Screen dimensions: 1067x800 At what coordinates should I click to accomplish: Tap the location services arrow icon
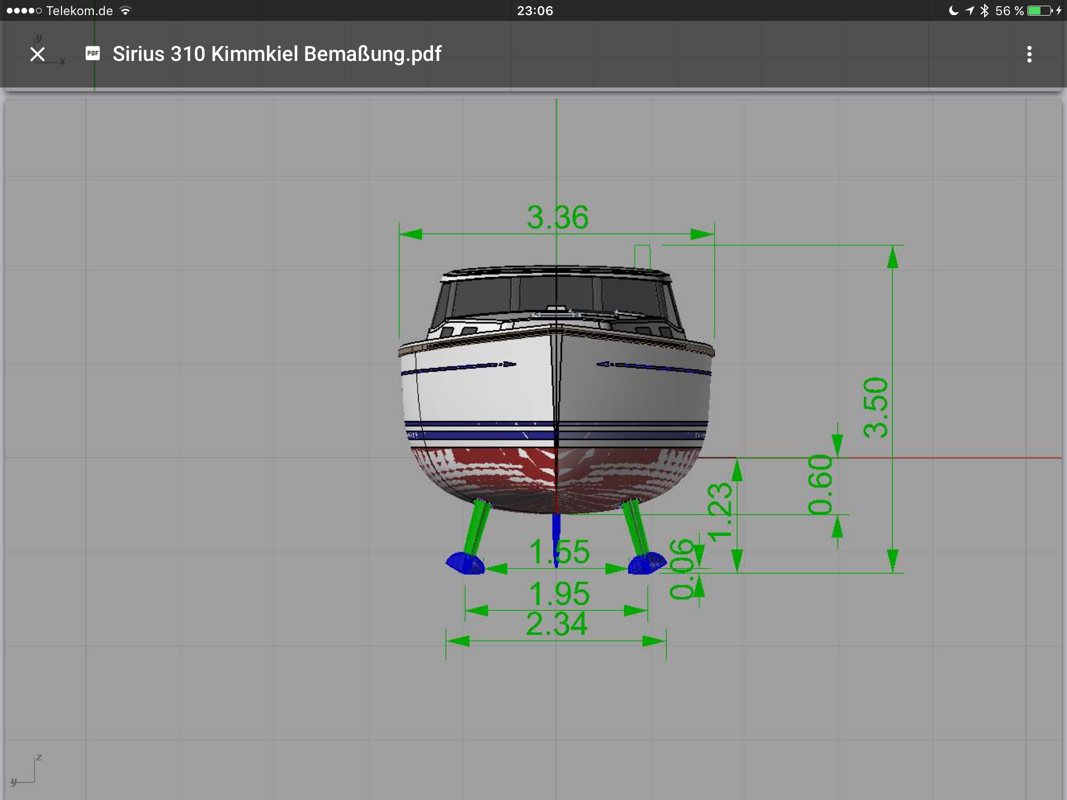[x=969, y=10]
